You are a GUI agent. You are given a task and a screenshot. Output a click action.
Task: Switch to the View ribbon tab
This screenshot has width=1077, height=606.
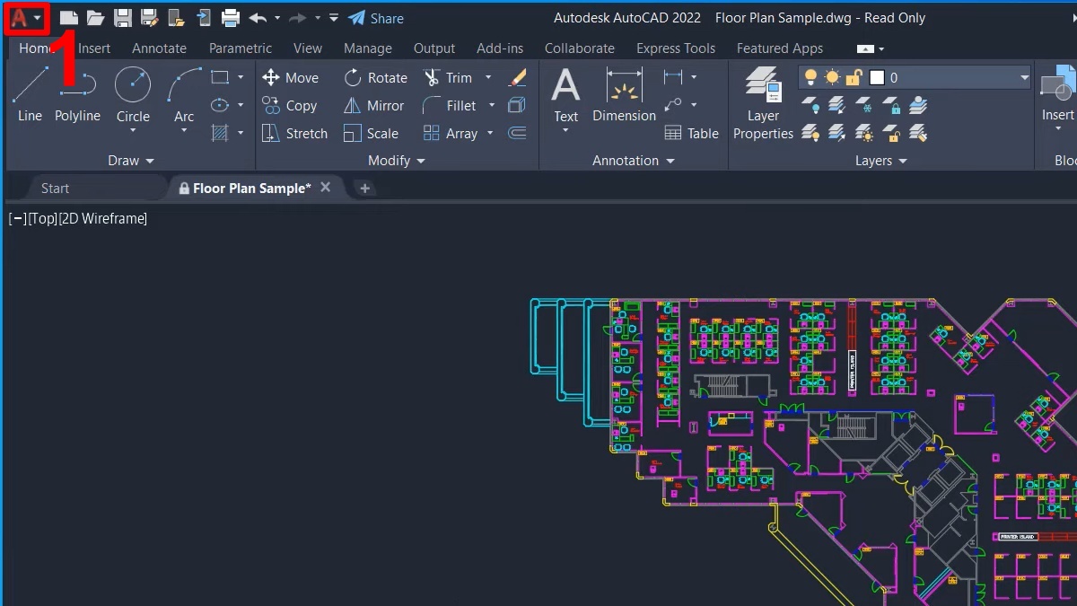pyautogui.click(x=308, y=48)
